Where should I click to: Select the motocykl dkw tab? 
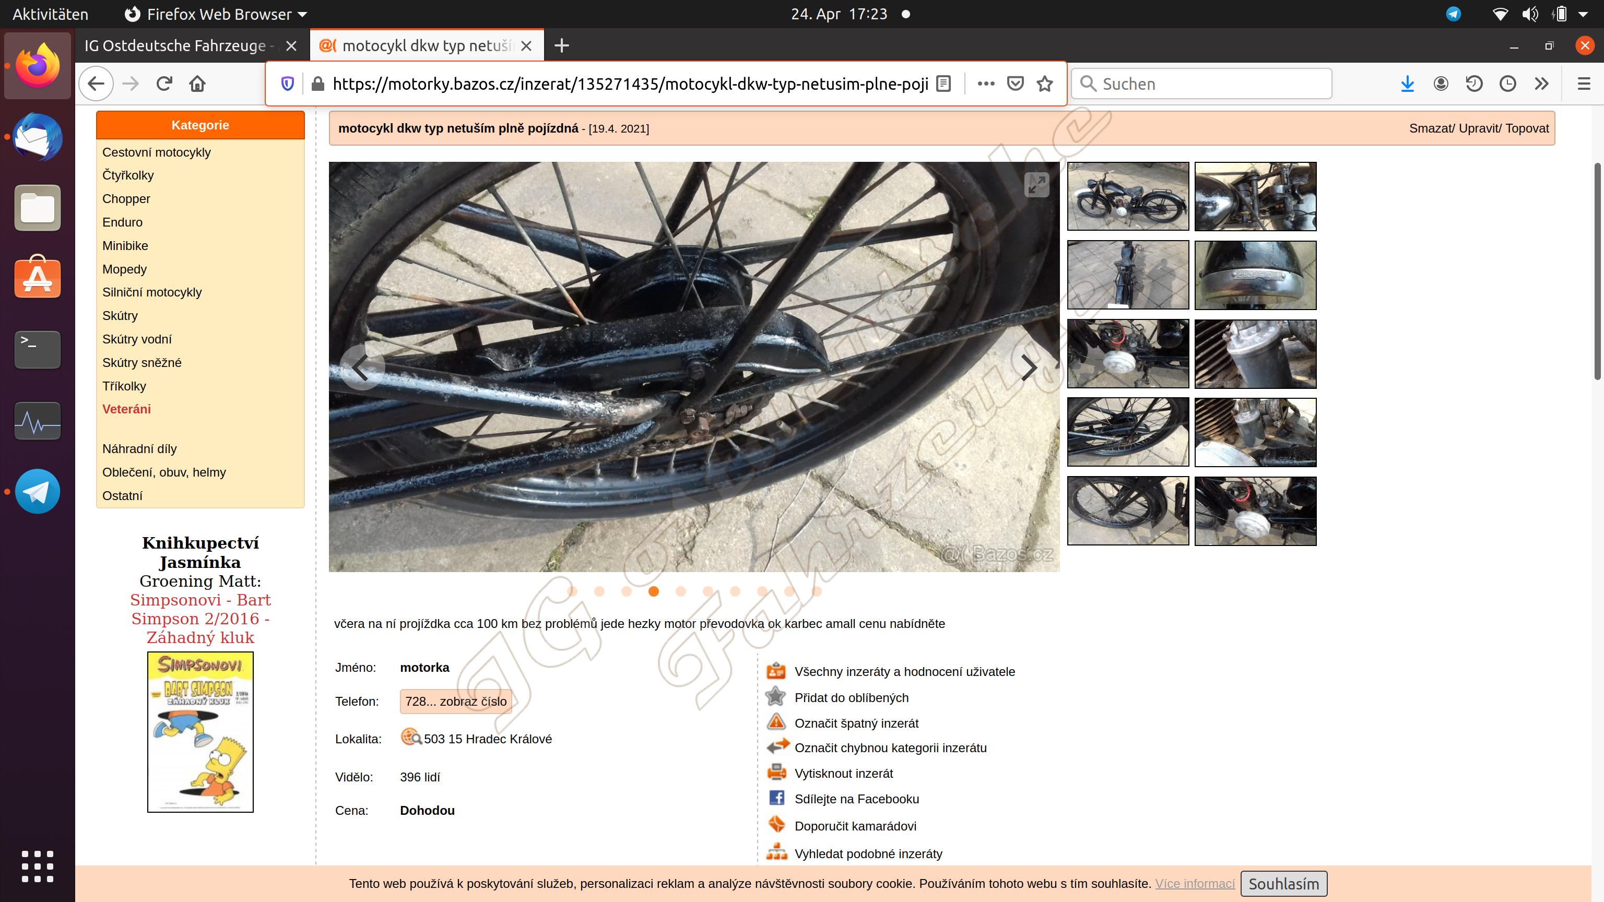tap(427, 45)
